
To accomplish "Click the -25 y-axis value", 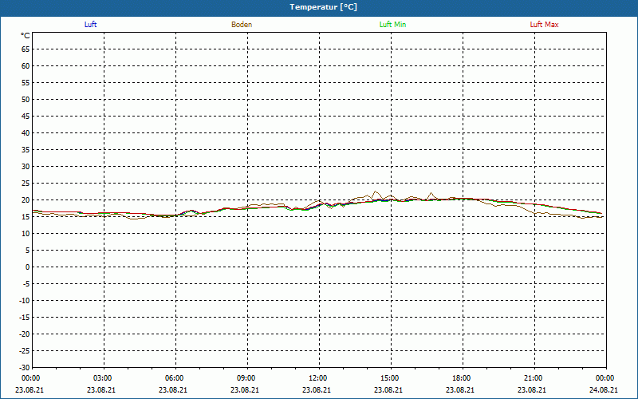I will click(x=25, y=350).
